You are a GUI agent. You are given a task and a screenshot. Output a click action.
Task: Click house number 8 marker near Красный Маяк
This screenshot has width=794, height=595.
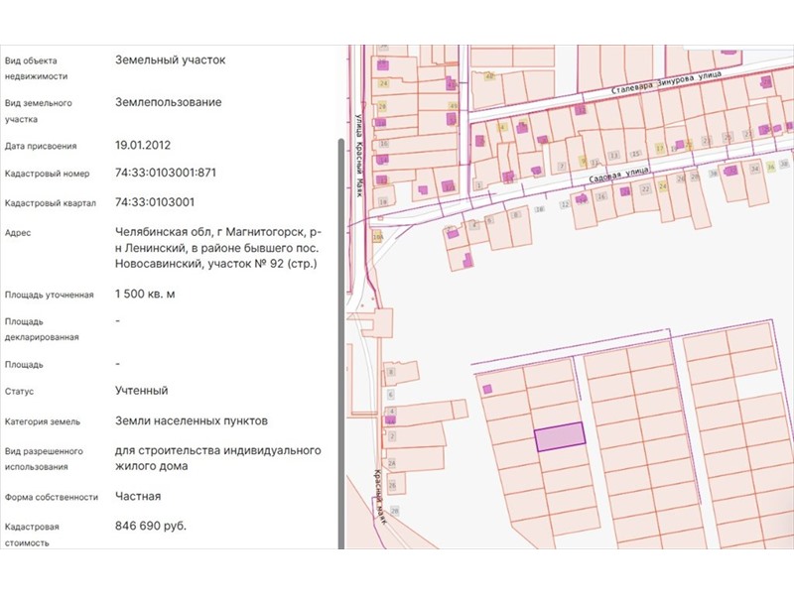(x=391, y=373)
